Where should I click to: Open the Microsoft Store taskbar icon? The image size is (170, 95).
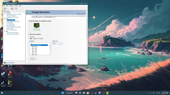click(x=88, y=93)
